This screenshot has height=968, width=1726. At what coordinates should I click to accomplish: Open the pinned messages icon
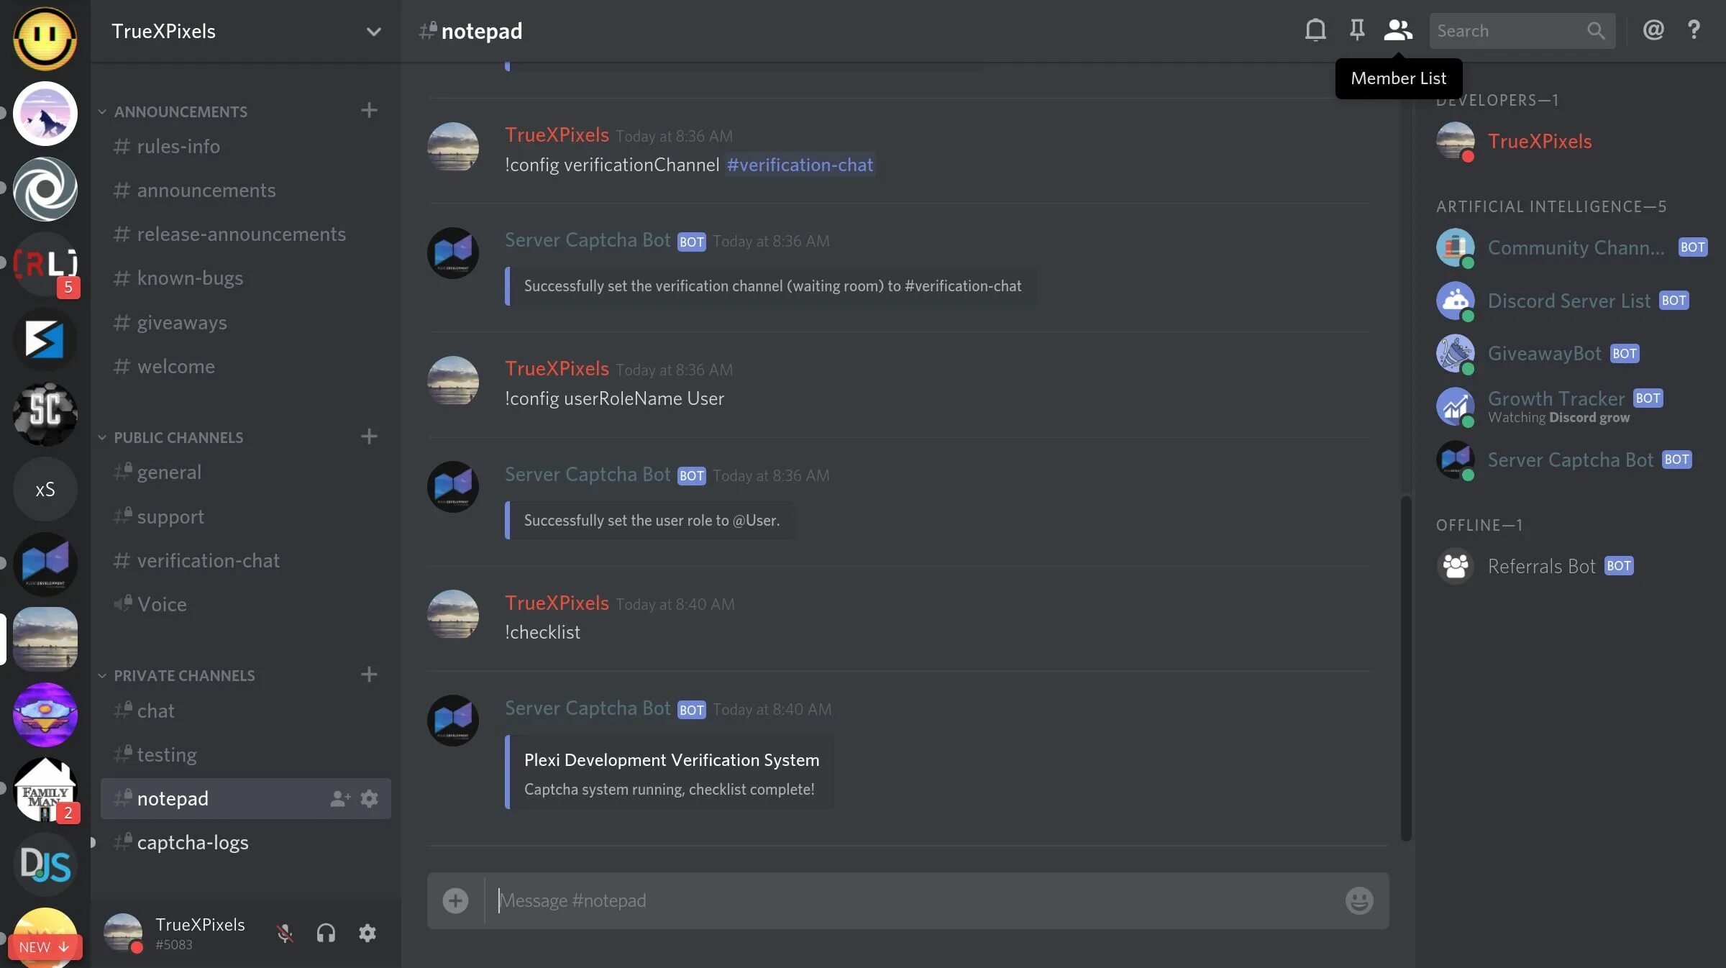click(1357, 29)
